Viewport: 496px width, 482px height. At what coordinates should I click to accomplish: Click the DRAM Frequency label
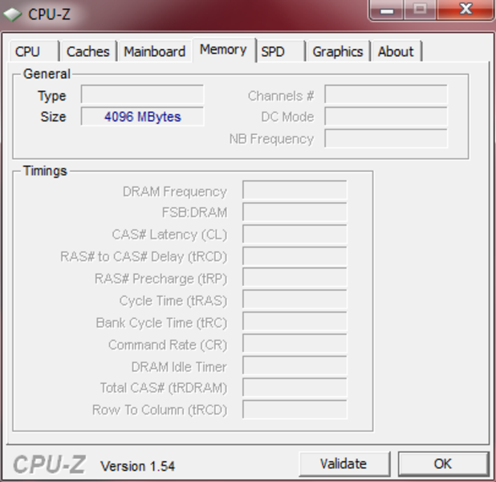[175, 192]
